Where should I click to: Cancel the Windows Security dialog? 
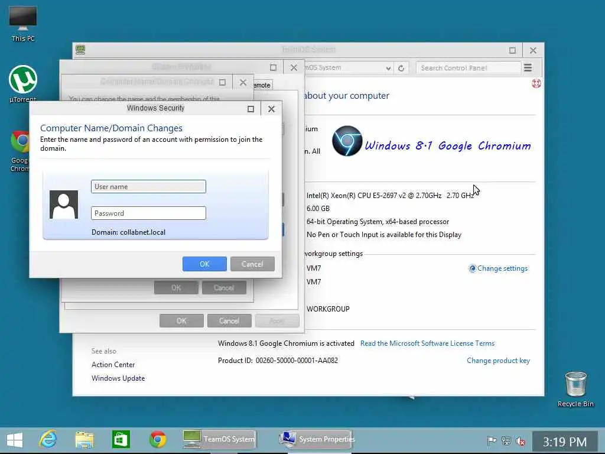pyautogui.click(x=252, y=264)
